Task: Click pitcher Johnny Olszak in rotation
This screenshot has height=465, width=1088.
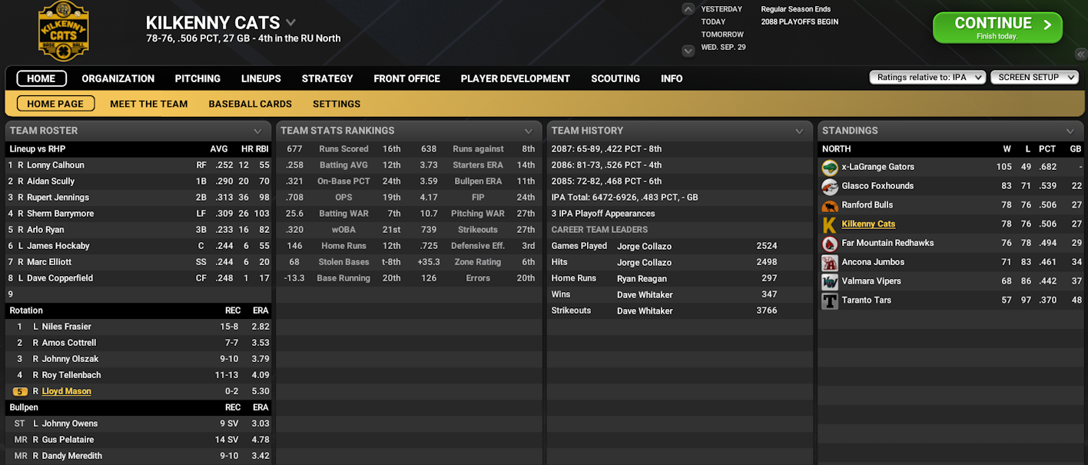Action: coord(70,359)
